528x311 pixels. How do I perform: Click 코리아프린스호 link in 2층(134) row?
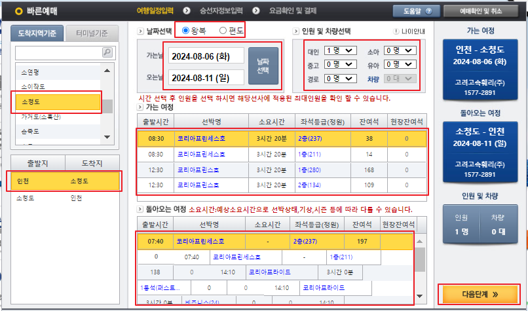pyautogui.click(x=198, y=185)
